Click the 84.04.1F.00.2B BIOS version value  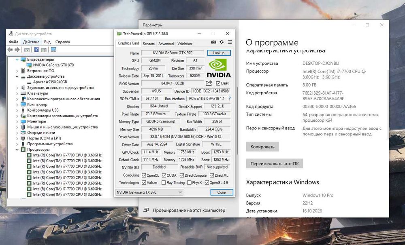click(x=173, y=83)
